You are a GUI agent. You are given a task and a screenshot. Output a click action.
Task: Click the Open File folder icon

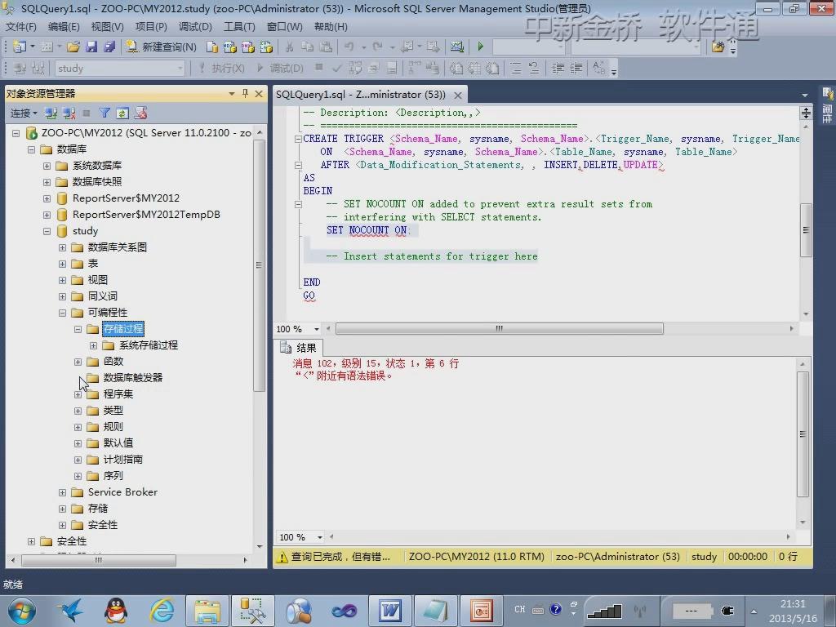pyautogui.click(x=73, y=47)
